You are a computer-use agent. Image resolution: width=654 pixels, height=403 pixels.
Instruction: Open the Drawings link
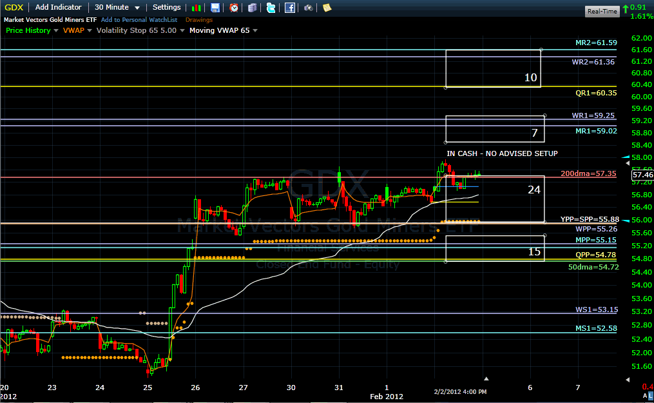coord(199,19)
